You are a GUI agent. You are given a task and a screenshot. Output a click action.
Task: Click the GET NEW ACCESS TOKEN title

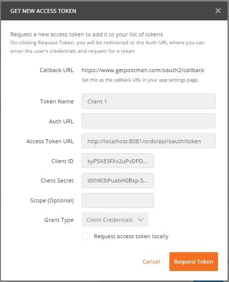(43, 11)
